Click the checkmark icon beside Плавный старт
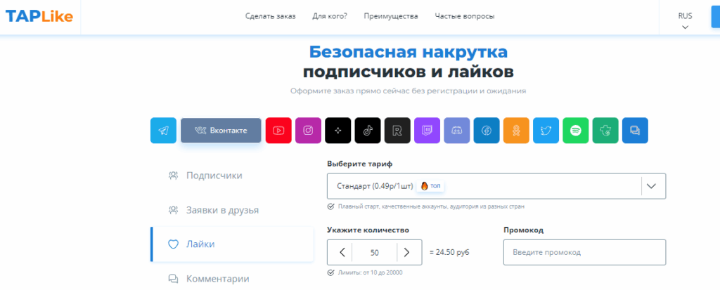The image size is (720, 290). (x=330, y=206)
